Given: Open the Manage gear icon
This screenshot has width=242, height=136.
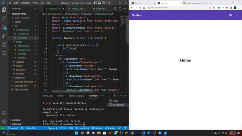Looking at the screenshot, I should coord(4,122).
